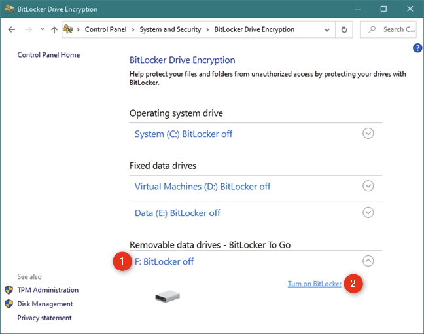Screen dimensions: 424x334
Task: Open the Privacy statement link
Action: point(44,318)
